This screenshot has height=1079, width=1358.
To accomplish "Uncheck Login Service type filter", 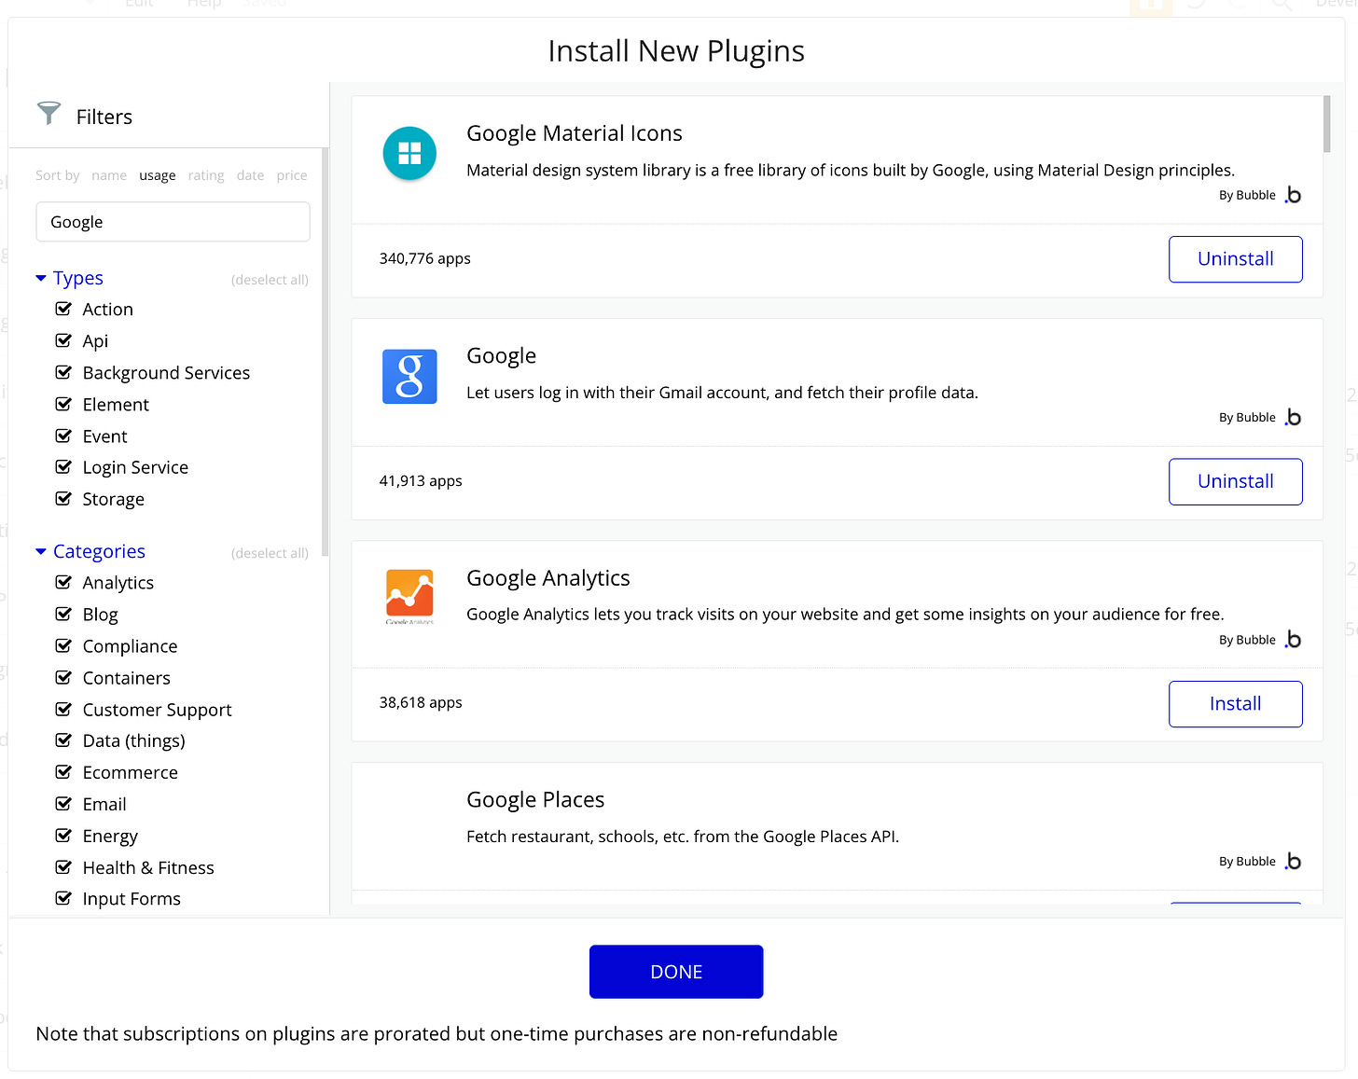I will pyautogui.click(x=63, y=467).
